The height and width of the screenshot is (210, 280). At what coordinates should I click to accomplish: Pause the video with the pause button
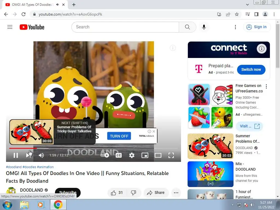pos(16,155)
